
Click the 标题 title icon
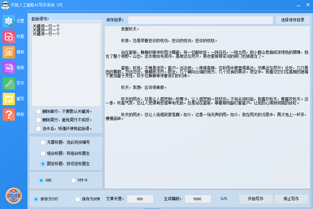pos(9,36)
